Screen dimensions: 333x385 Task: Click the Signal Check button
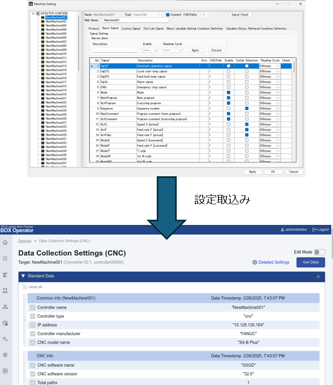240,15
